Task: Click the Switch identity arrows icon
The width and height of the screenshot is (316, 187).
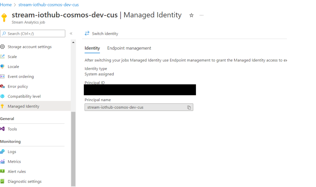Action: [x=87, y=33]
